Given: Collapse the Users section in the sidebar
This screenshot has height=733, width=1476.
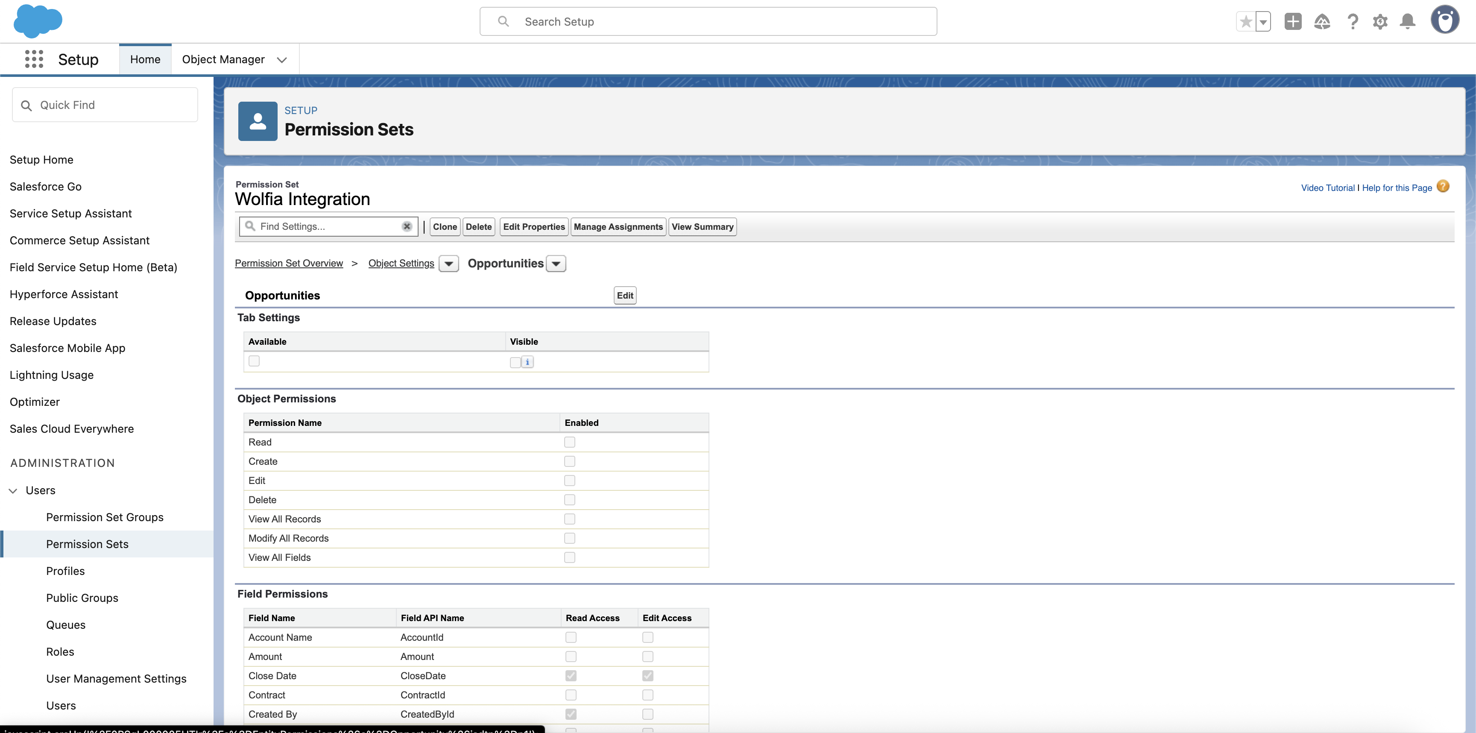Looking at the screenshot, I should pyautogui.click(x=13, y=490).
